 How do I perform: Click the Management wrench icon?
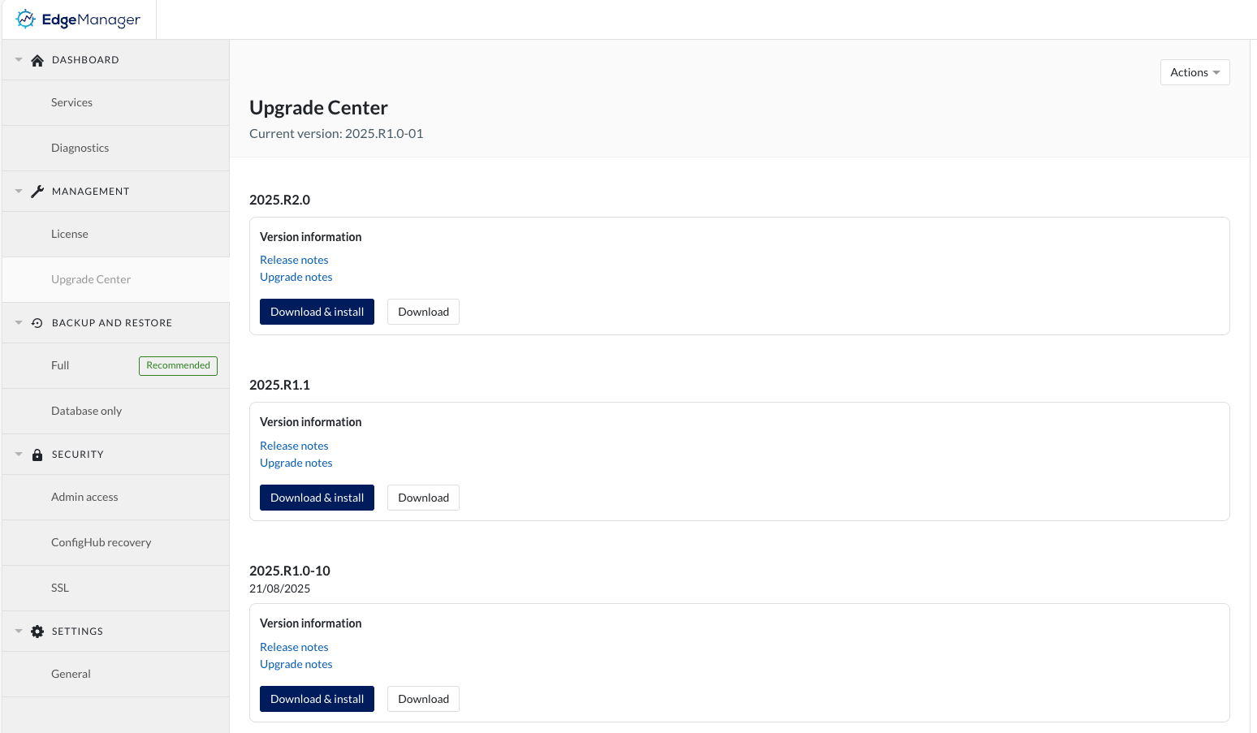(37, 192)
